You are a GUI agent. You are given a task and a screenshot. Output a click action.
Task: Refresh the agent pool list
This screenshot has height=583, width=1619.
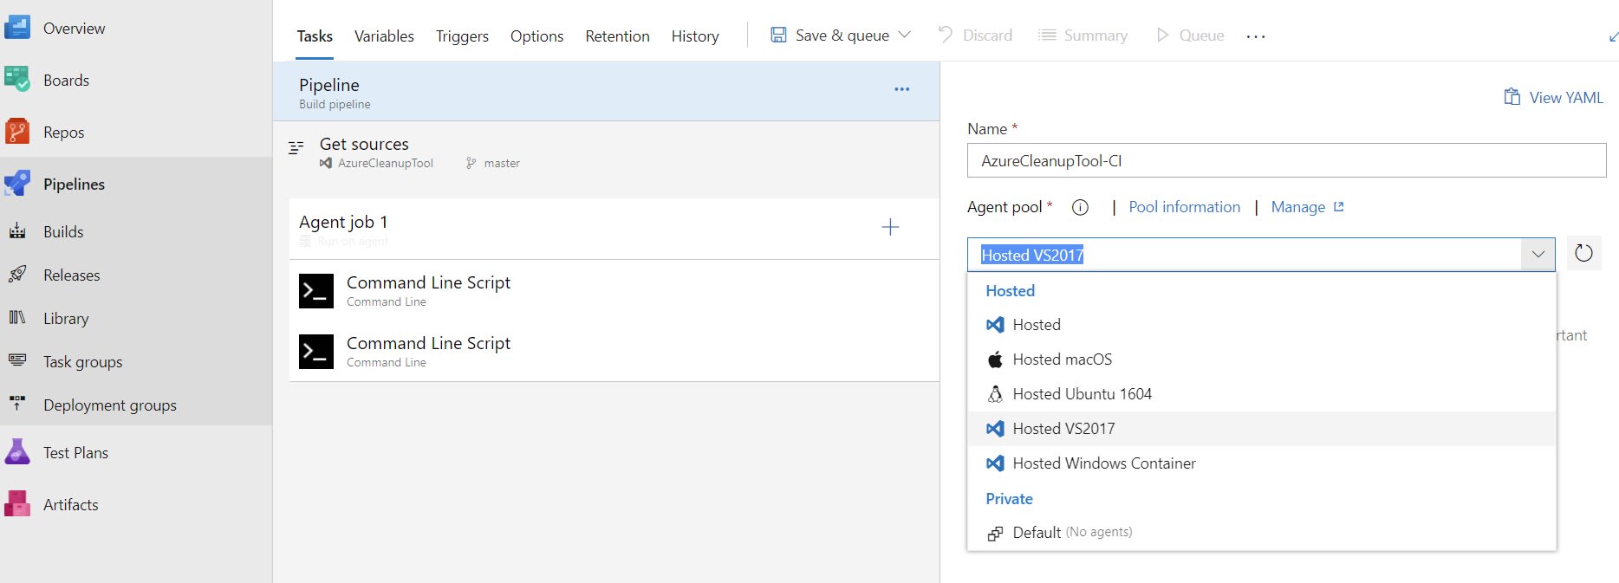[x=1583, y=254]
